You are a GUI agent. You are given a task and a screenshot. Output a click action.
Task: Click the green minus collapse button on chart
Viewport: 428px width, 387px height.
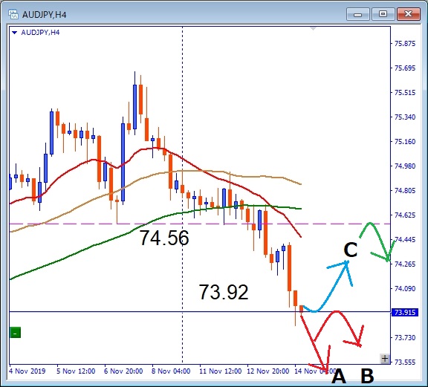pyautogui.click(x=15, y=333)
